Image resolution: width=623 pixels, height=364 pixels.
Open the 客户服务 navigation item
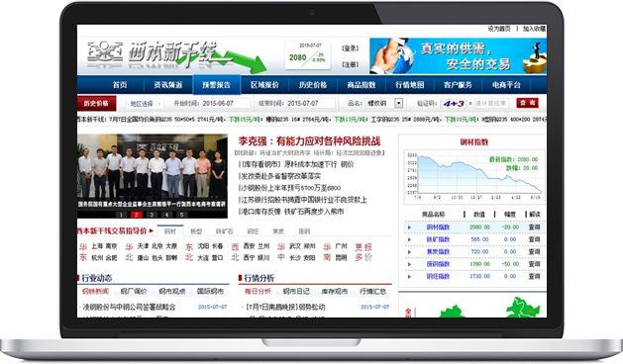pyautogui.click(x=458, y=85)
